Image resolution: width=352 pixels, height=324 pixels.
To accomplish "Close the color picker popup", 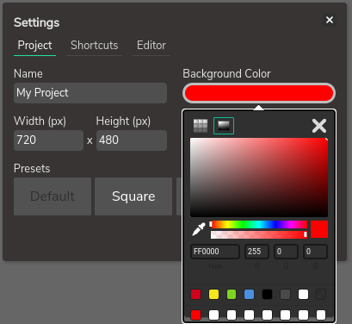I will 319,126.
